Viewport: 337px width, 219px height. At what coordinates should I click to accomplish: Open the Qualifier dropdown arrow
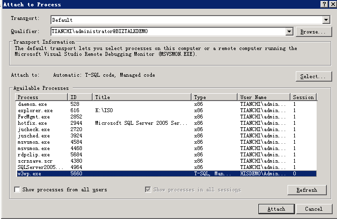point(289,32)
